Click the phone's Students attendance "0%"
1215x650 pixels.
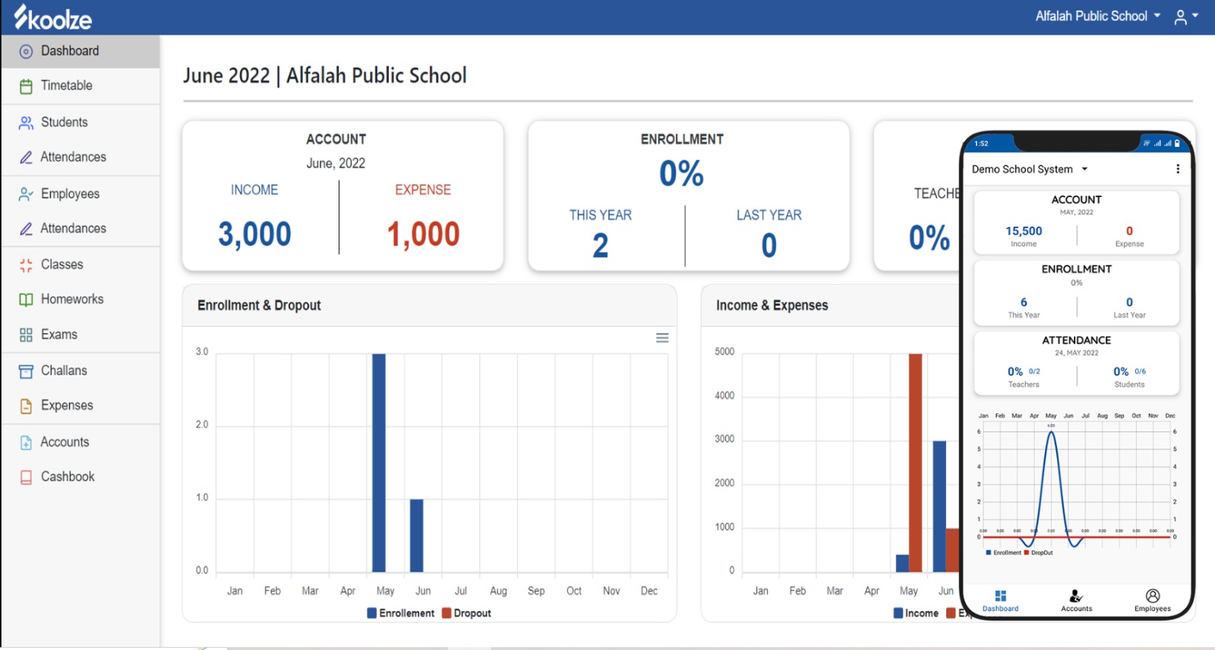(x=1121, y=372)
